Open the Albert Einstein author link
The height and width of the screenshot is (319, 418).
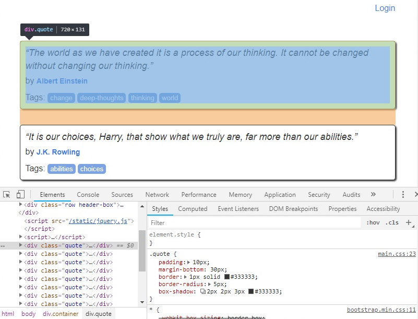point(62,81)
